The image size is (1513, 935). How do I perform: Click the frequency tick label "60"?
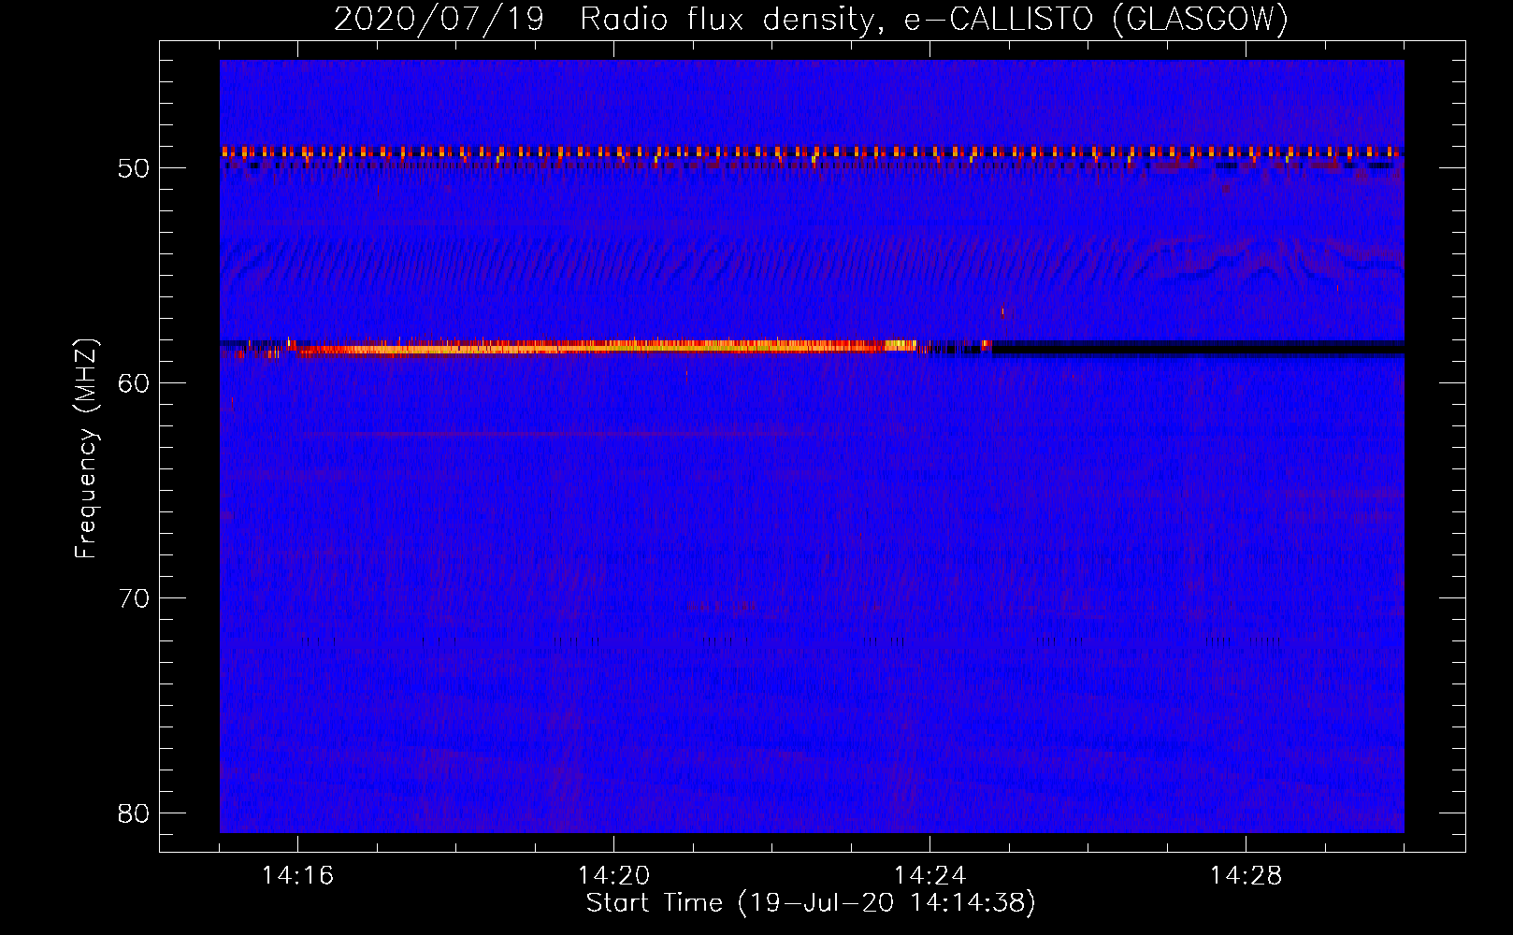coord(134,383)
